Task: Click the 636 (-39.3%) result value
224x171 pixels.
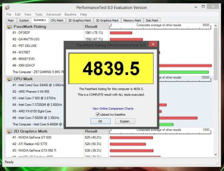Action: [93, 150]
